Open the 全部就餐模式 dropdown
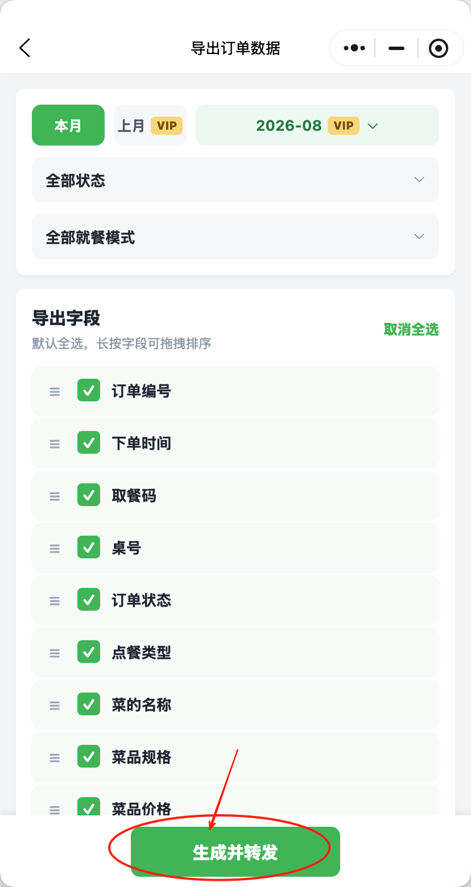The width and height of the screenshot is (471, 887). pos(235,237)
